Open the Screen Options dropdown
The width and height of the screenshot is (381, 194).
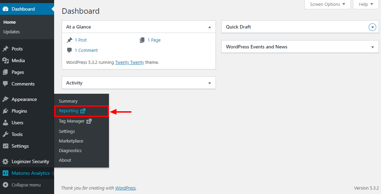[327, 4]
